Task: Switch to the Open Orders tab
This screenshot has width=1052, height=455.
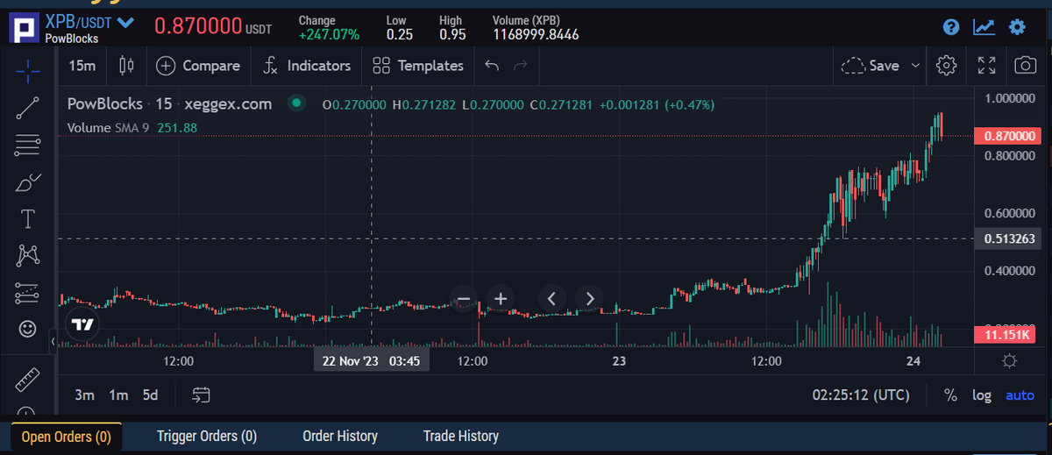Action: pyautogui.click(x=66, y=437)
